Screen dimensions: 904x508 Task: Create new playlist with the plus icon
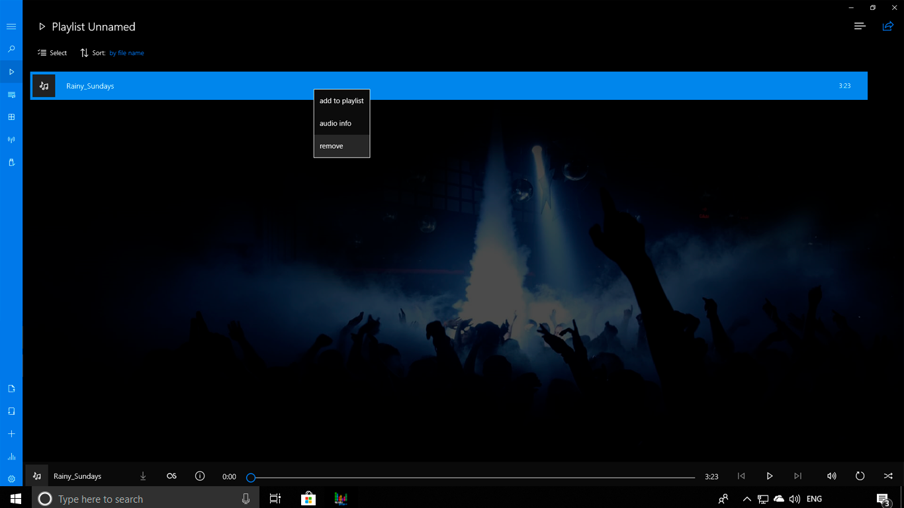(11, 433)
